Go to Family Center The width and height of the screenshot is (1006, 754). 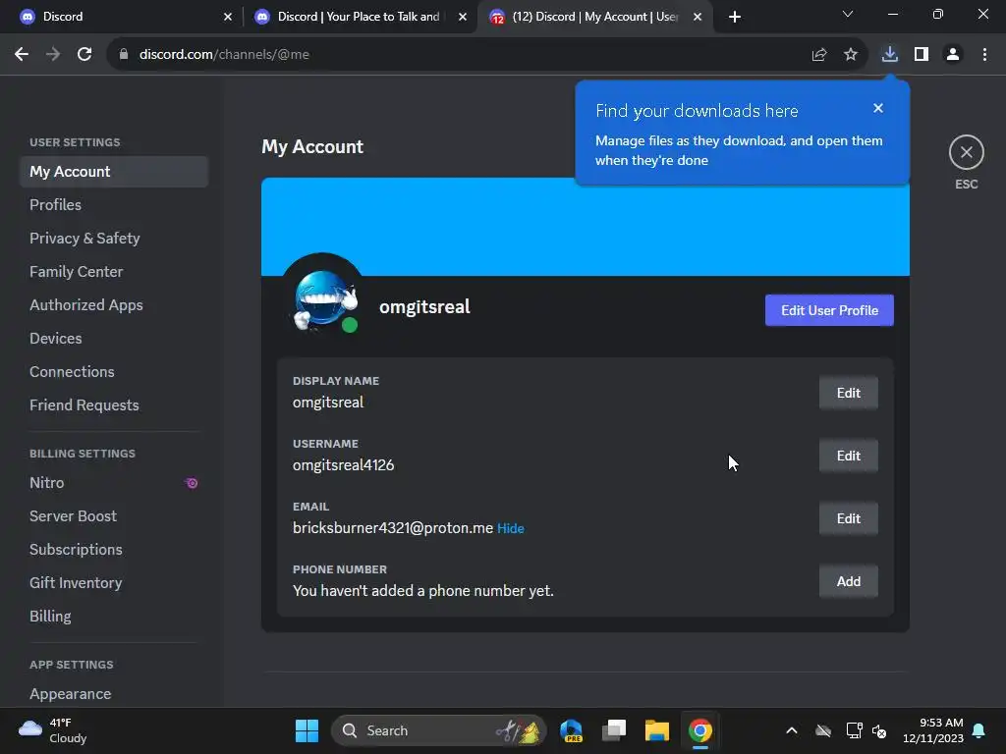tap(114, 272)
